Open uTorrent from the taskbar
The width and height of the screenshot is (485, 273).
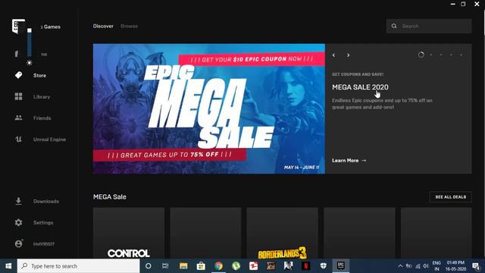[x=236, y=266]
